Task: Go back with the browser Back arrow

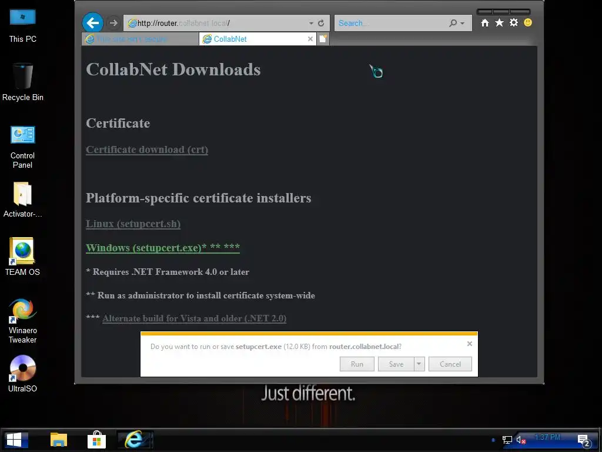Action: pos(92,23)
